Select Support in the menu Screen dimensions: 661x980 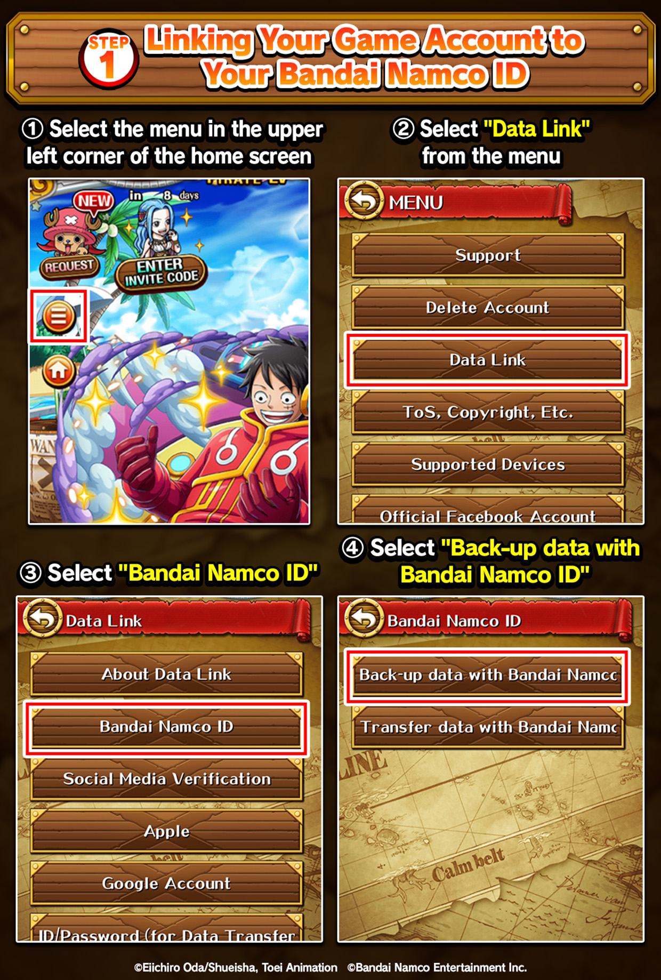point(487,255)
